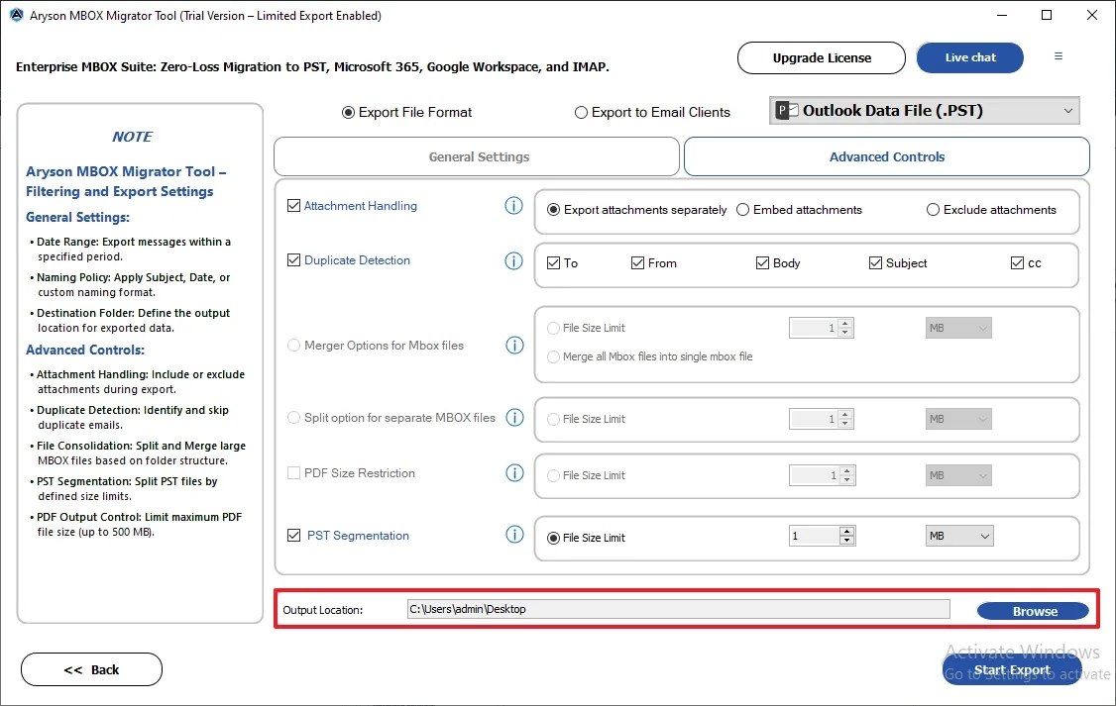Screen dimensions: 1116x706
Task: Browse for output location
Action: [1034, 611]
